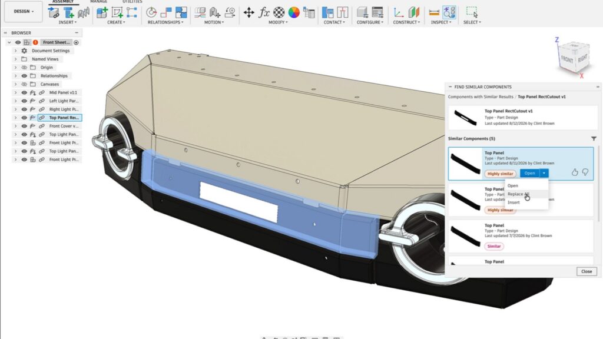This screenshot has width=603, height=339.
Task: Choose Replace All from the dropdown menu
Action: [x=526, y=194]
